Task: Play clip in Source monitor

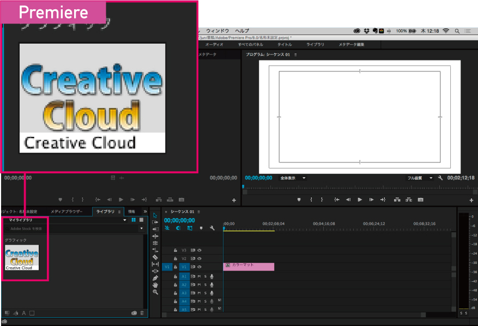Action: (x=121, y=200)
